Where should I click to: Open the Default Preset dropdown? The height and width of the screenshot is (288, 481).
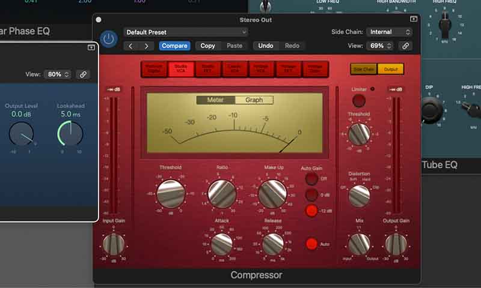tap(186, 32)
